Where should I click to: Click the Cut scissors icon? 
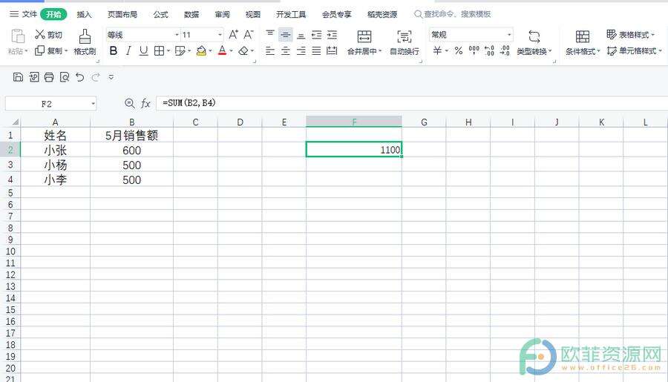pyautogui.click(x=39, y=35)
